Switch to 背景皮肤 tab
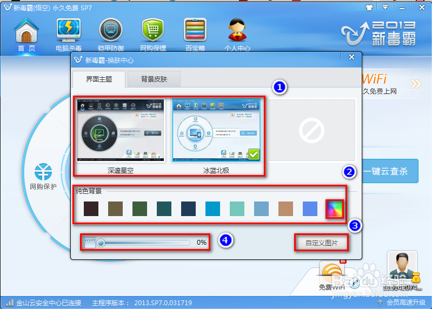The width and height of the screenshot is (432, 309). [154, 79]
